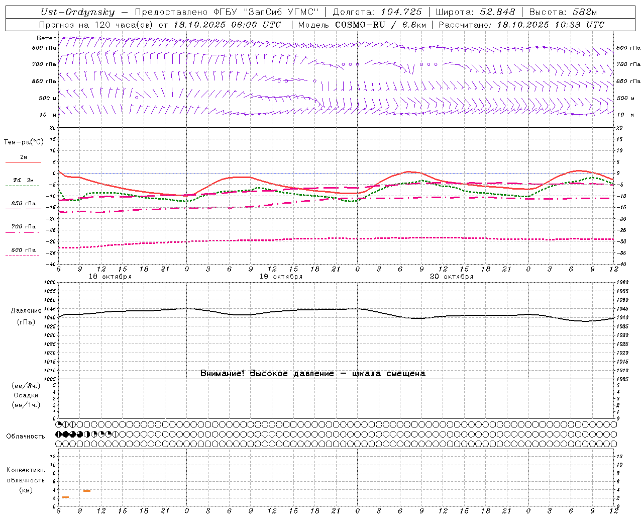Click the '10 м' label on right wind axis
Image resolution: width=643 pixels, height=515 pixels.
point(624,115)
